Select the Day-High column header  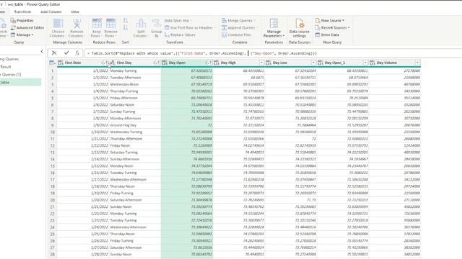pos(239,63)
